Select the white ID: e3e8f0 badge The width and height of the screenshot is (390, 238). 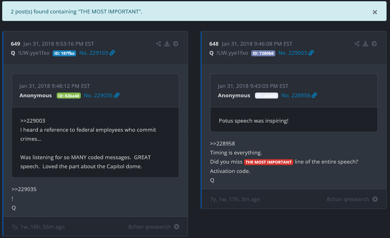(266, 96)
